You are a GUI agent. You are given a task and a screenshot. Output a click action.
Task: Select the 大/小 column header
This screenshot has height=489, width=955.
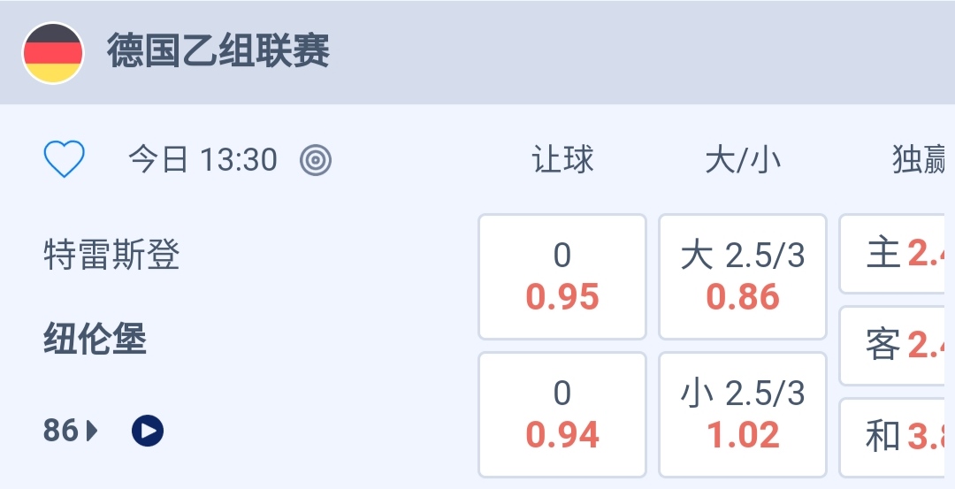743,160
